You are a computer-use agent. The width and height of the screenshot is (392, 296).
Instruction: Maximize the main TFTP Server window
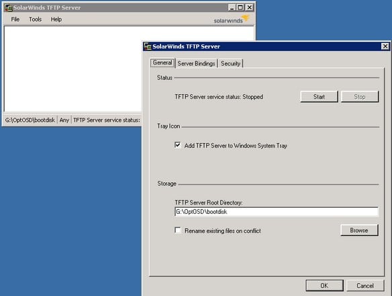240,8
